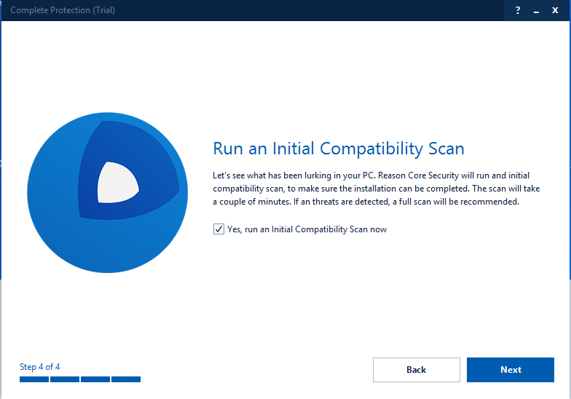571x399 pixels.
Task: Click the scan description paragraph text
Action: coord(366,189)
